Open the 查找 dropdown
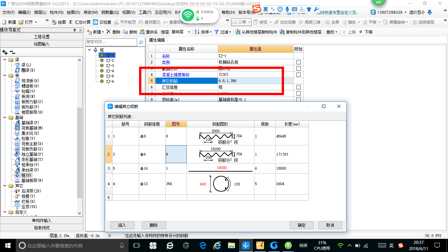 click(x=332, y=32)
